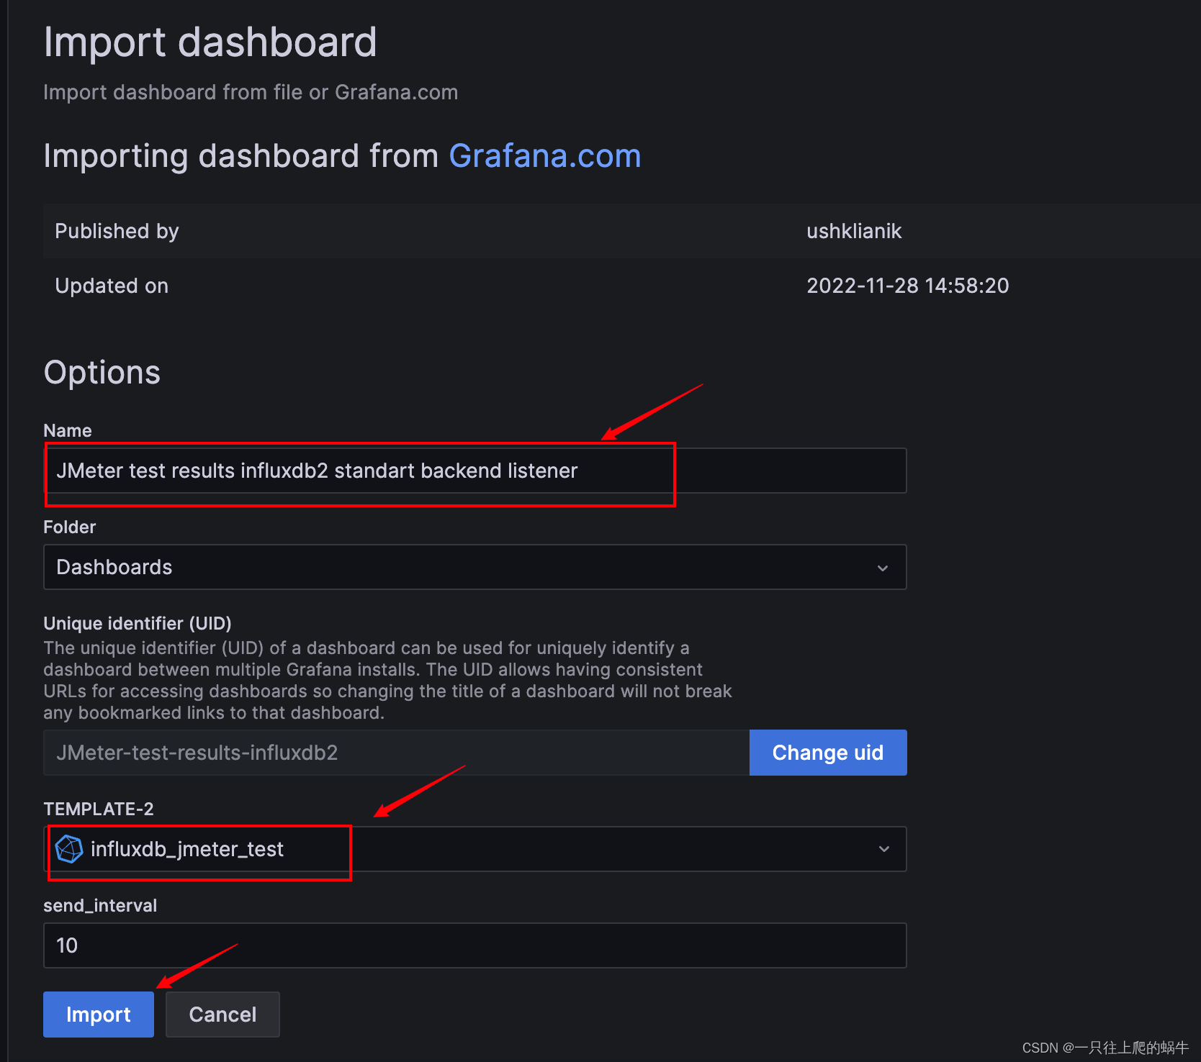Screen dimensions: 1201x1062
Task: Click the Import button
Action: pyautogui.click(x=99, y=1015)
